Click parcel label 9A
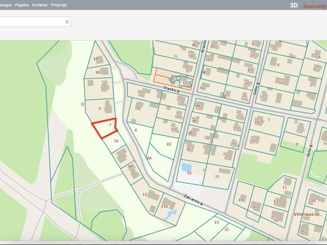 (x=130, y=166)
